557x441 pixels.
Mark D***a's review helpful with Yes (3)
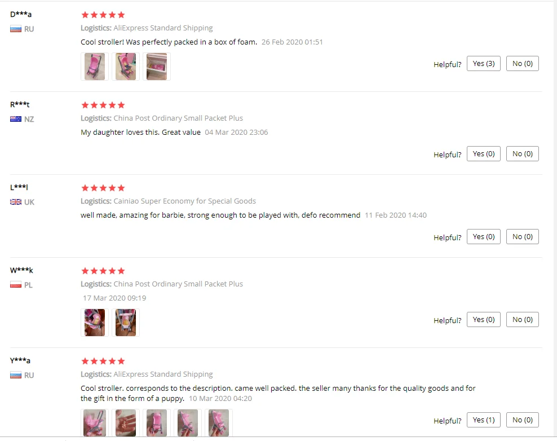[x=484, y=64]
